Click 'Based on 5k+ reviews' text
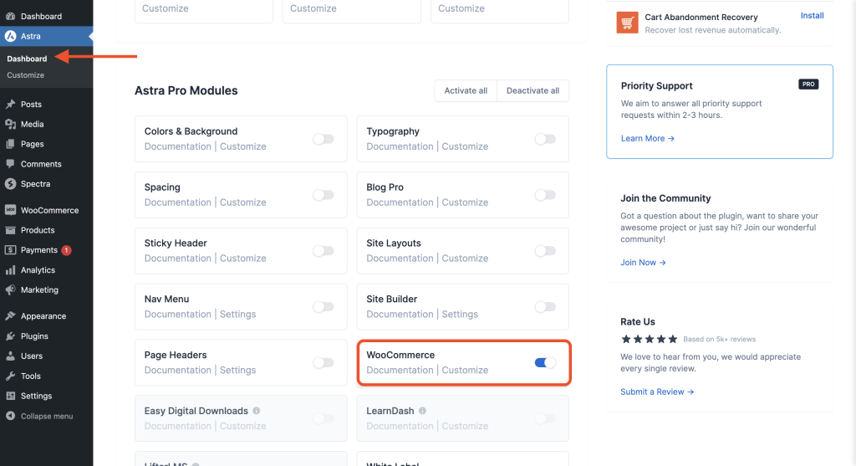Screen dimensions: 856x466 [x=720, y=340]
